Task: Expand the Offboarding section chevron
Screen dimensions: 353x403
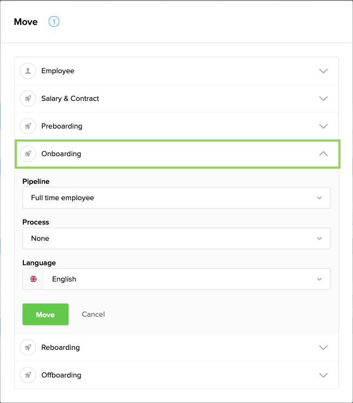Action: point(324,375)
